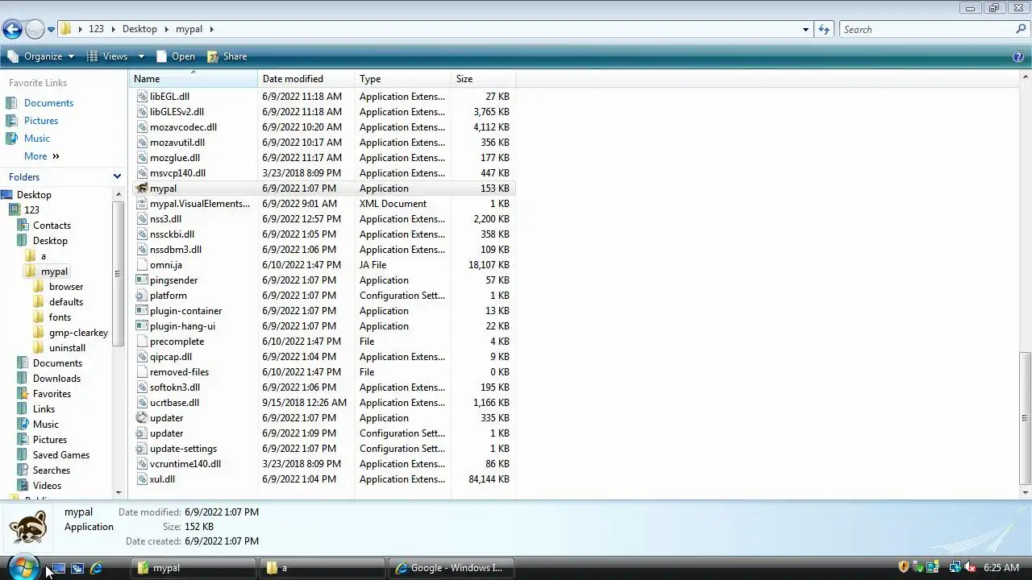
Task: Sort by the Name column header
Action: [193, 79]
